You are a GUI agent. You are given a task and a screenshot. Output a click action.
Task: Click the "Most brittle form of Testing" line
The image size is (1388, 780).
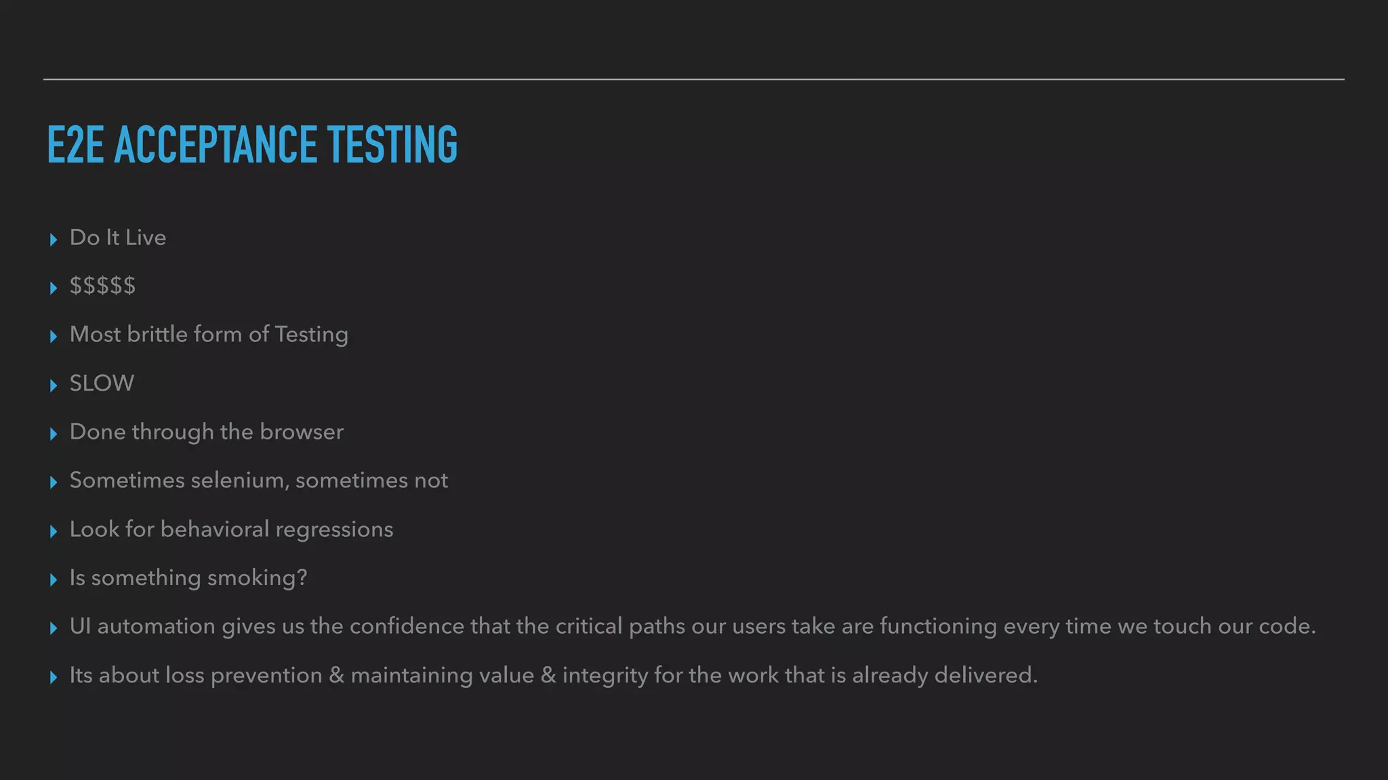pyautogui.click(x=209, y=334)
